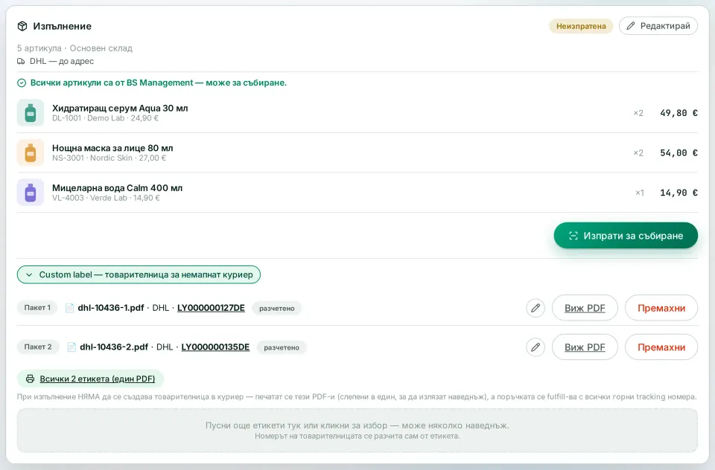Click the file icon before dhl-10436-2.pdf
Viewport: 715px width, 470px height.
(71, 347)
